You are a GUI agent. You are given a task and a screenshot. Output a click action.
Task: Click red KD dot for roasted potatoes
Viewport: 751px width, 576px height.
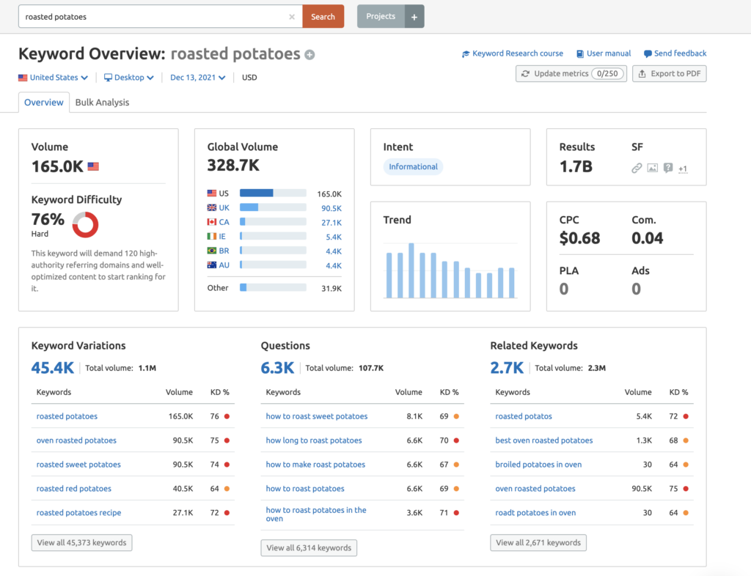[227, 416]
